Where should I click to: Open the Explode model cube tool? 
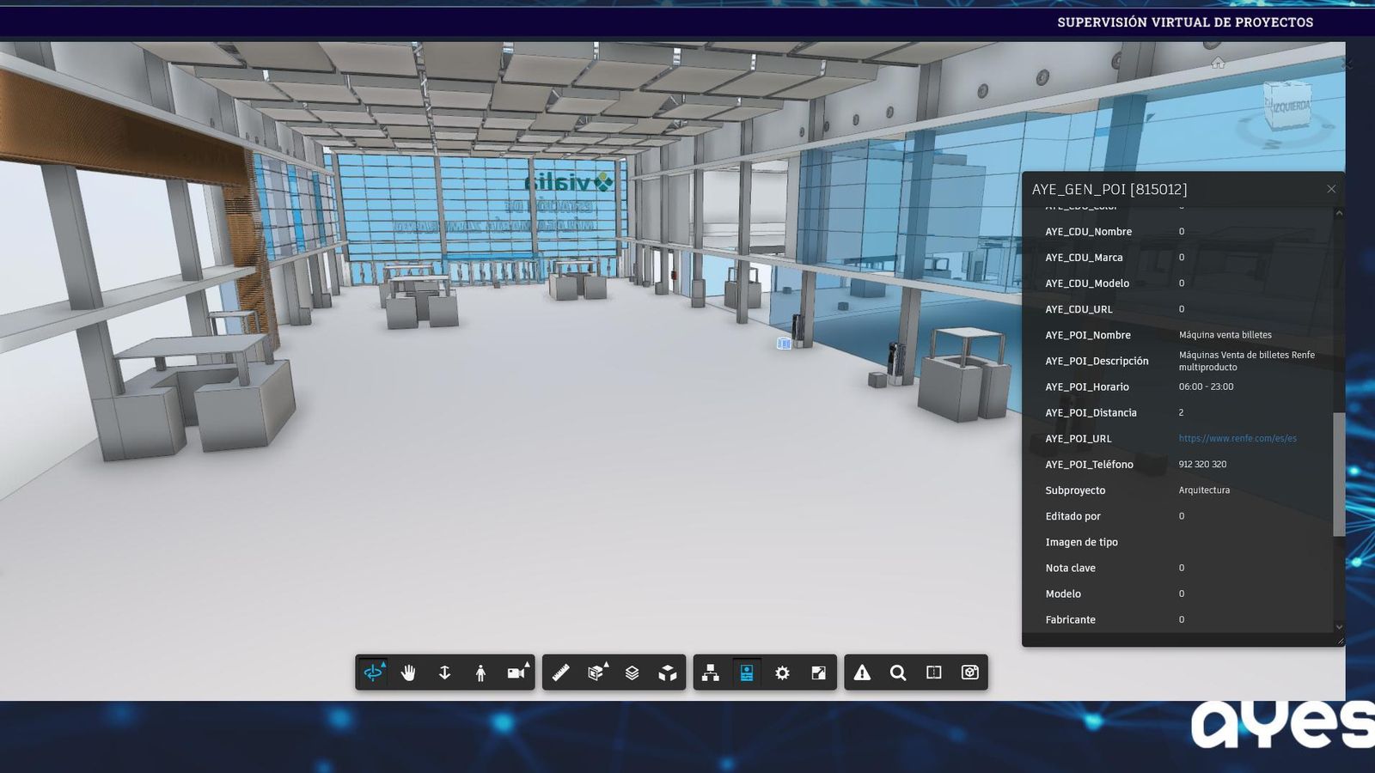tap(668, 673)
